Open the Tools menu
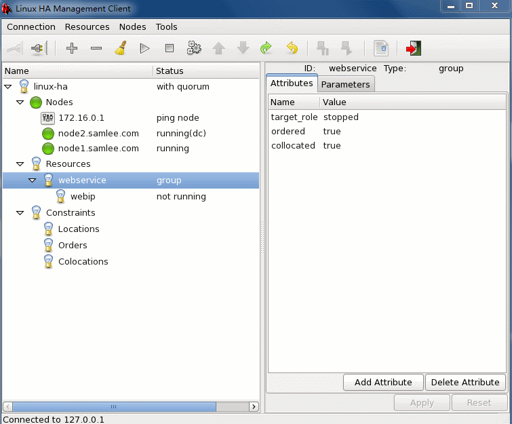 [166, 26]
